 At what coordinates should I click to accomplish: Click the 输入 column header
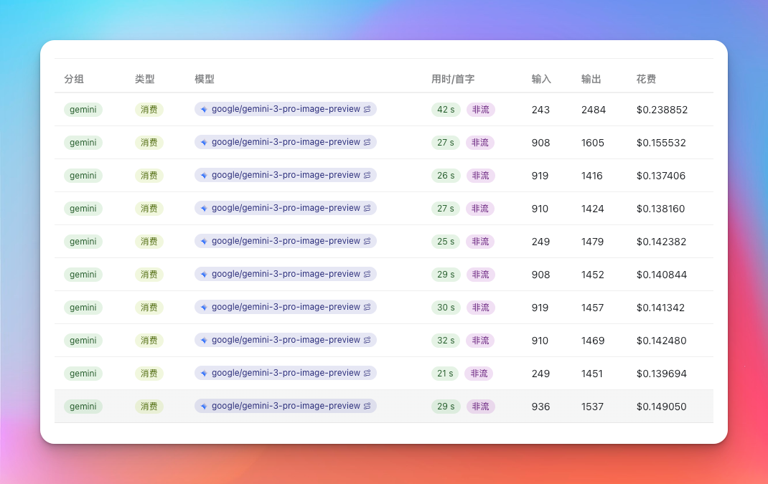click(541, 79)
